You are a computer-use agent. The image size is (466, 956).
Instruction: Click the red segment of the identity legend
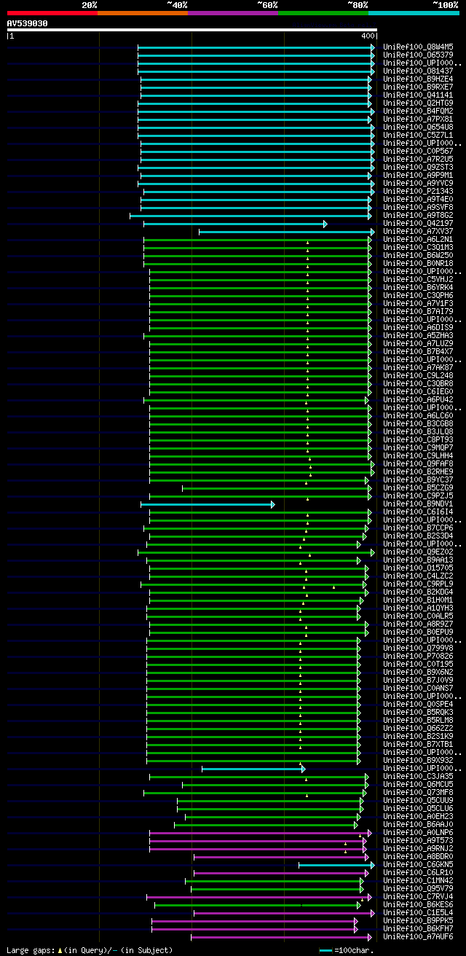pos(52,13)
